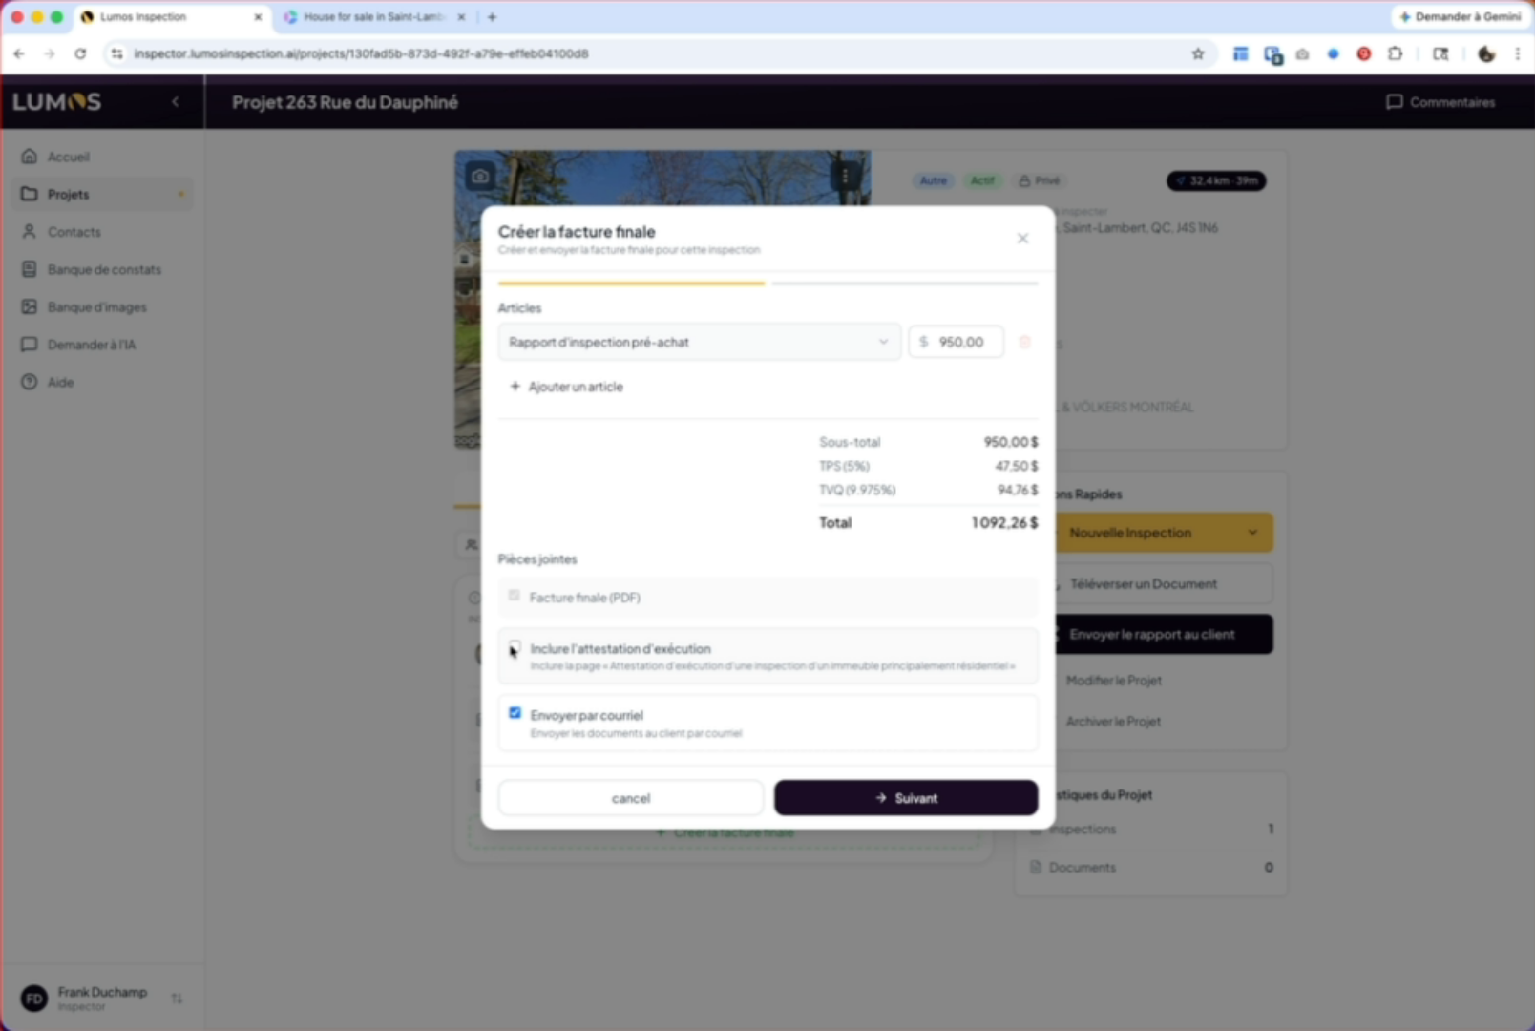Reload the page in the browser

coord(80,53)
